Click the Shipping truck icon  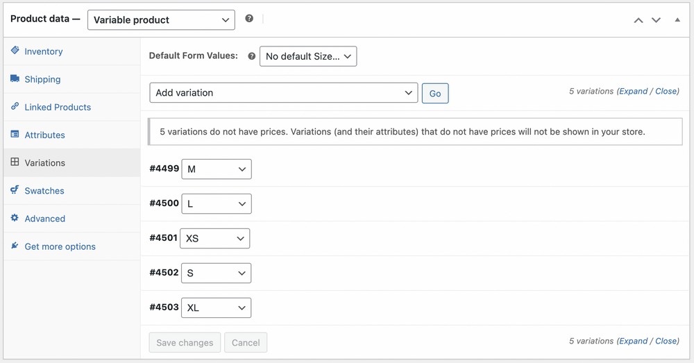(x=15, y=78)
